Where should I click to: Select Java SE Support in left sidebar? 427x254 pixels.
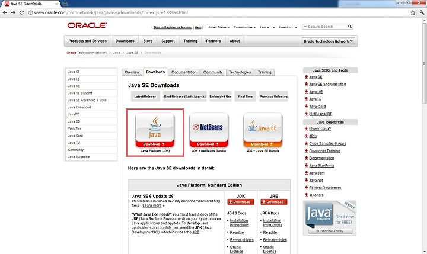[x=91, y=93]
